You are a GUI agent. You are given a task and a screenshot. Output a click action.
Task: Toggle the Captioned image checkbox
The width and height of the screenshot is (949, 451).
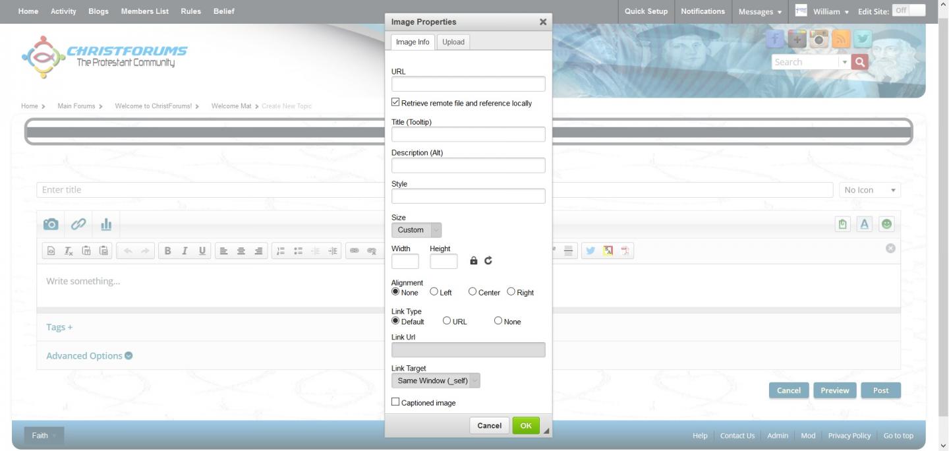395,402
